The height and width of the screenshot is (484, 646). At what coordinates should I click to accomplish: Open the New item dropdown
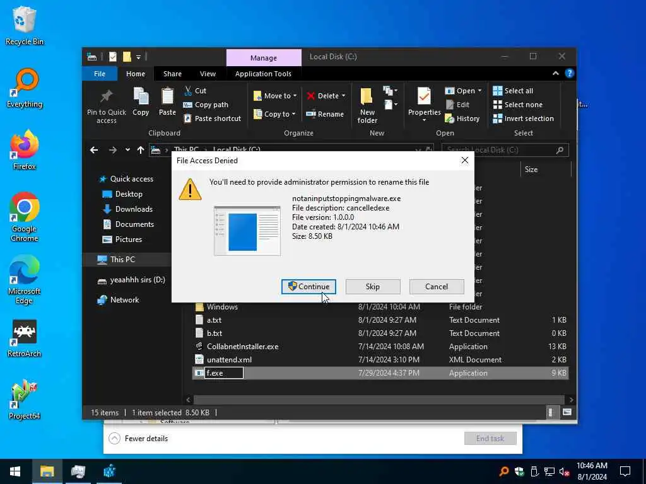point(390,91)
